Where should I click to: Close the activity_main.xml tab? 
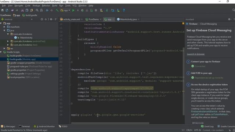click(82, 19)
